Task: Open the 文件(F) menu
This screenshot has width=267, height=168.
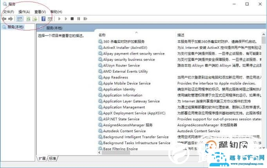Action: (x=9, y=12)
